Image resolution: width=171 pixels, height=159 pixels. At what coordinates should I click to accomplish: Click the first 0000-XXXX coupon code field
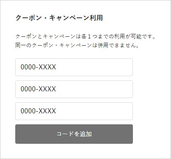(74, 67)
